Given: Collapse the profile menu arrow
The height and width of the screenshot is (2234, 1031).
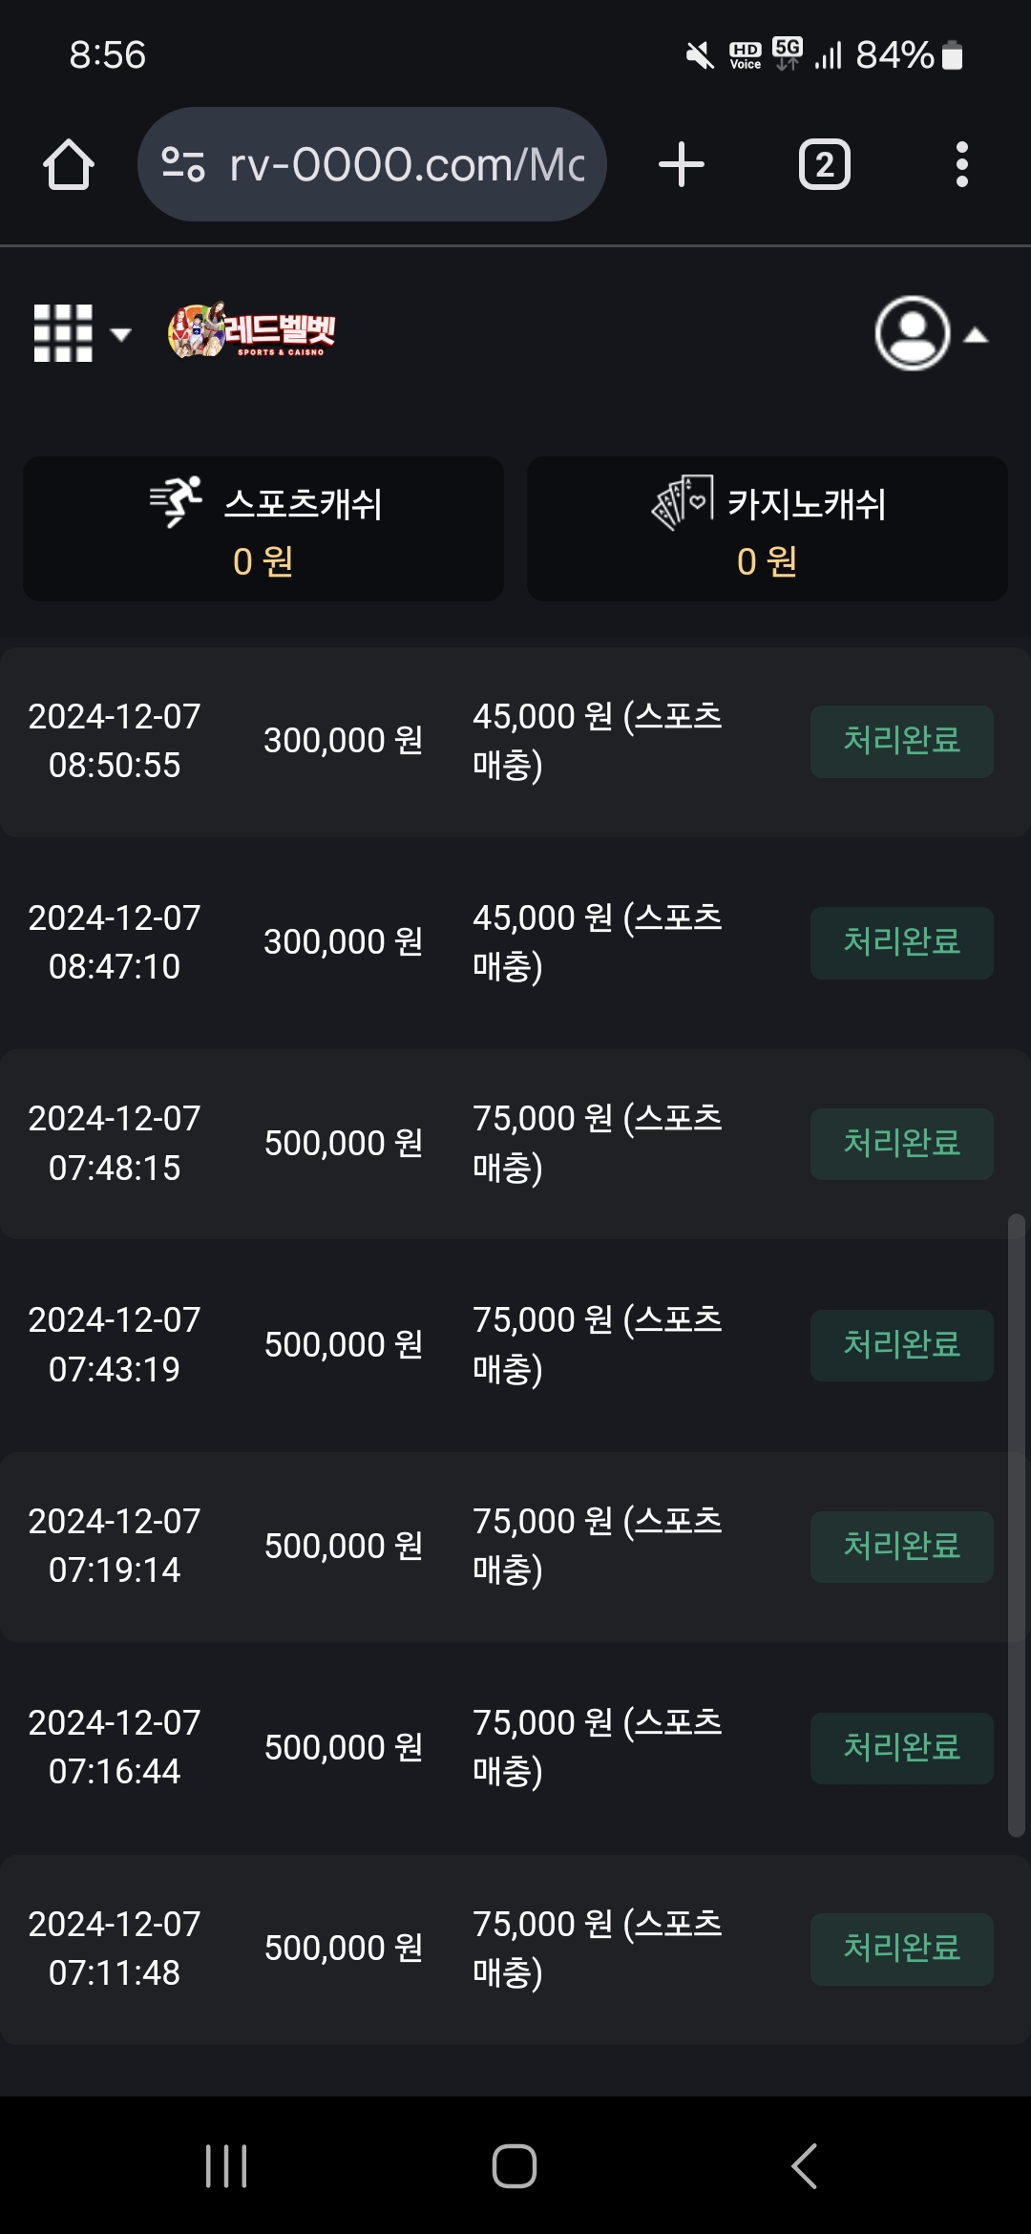Looking at the screenshot, I should pyautogui.click(x=976, y=335).
